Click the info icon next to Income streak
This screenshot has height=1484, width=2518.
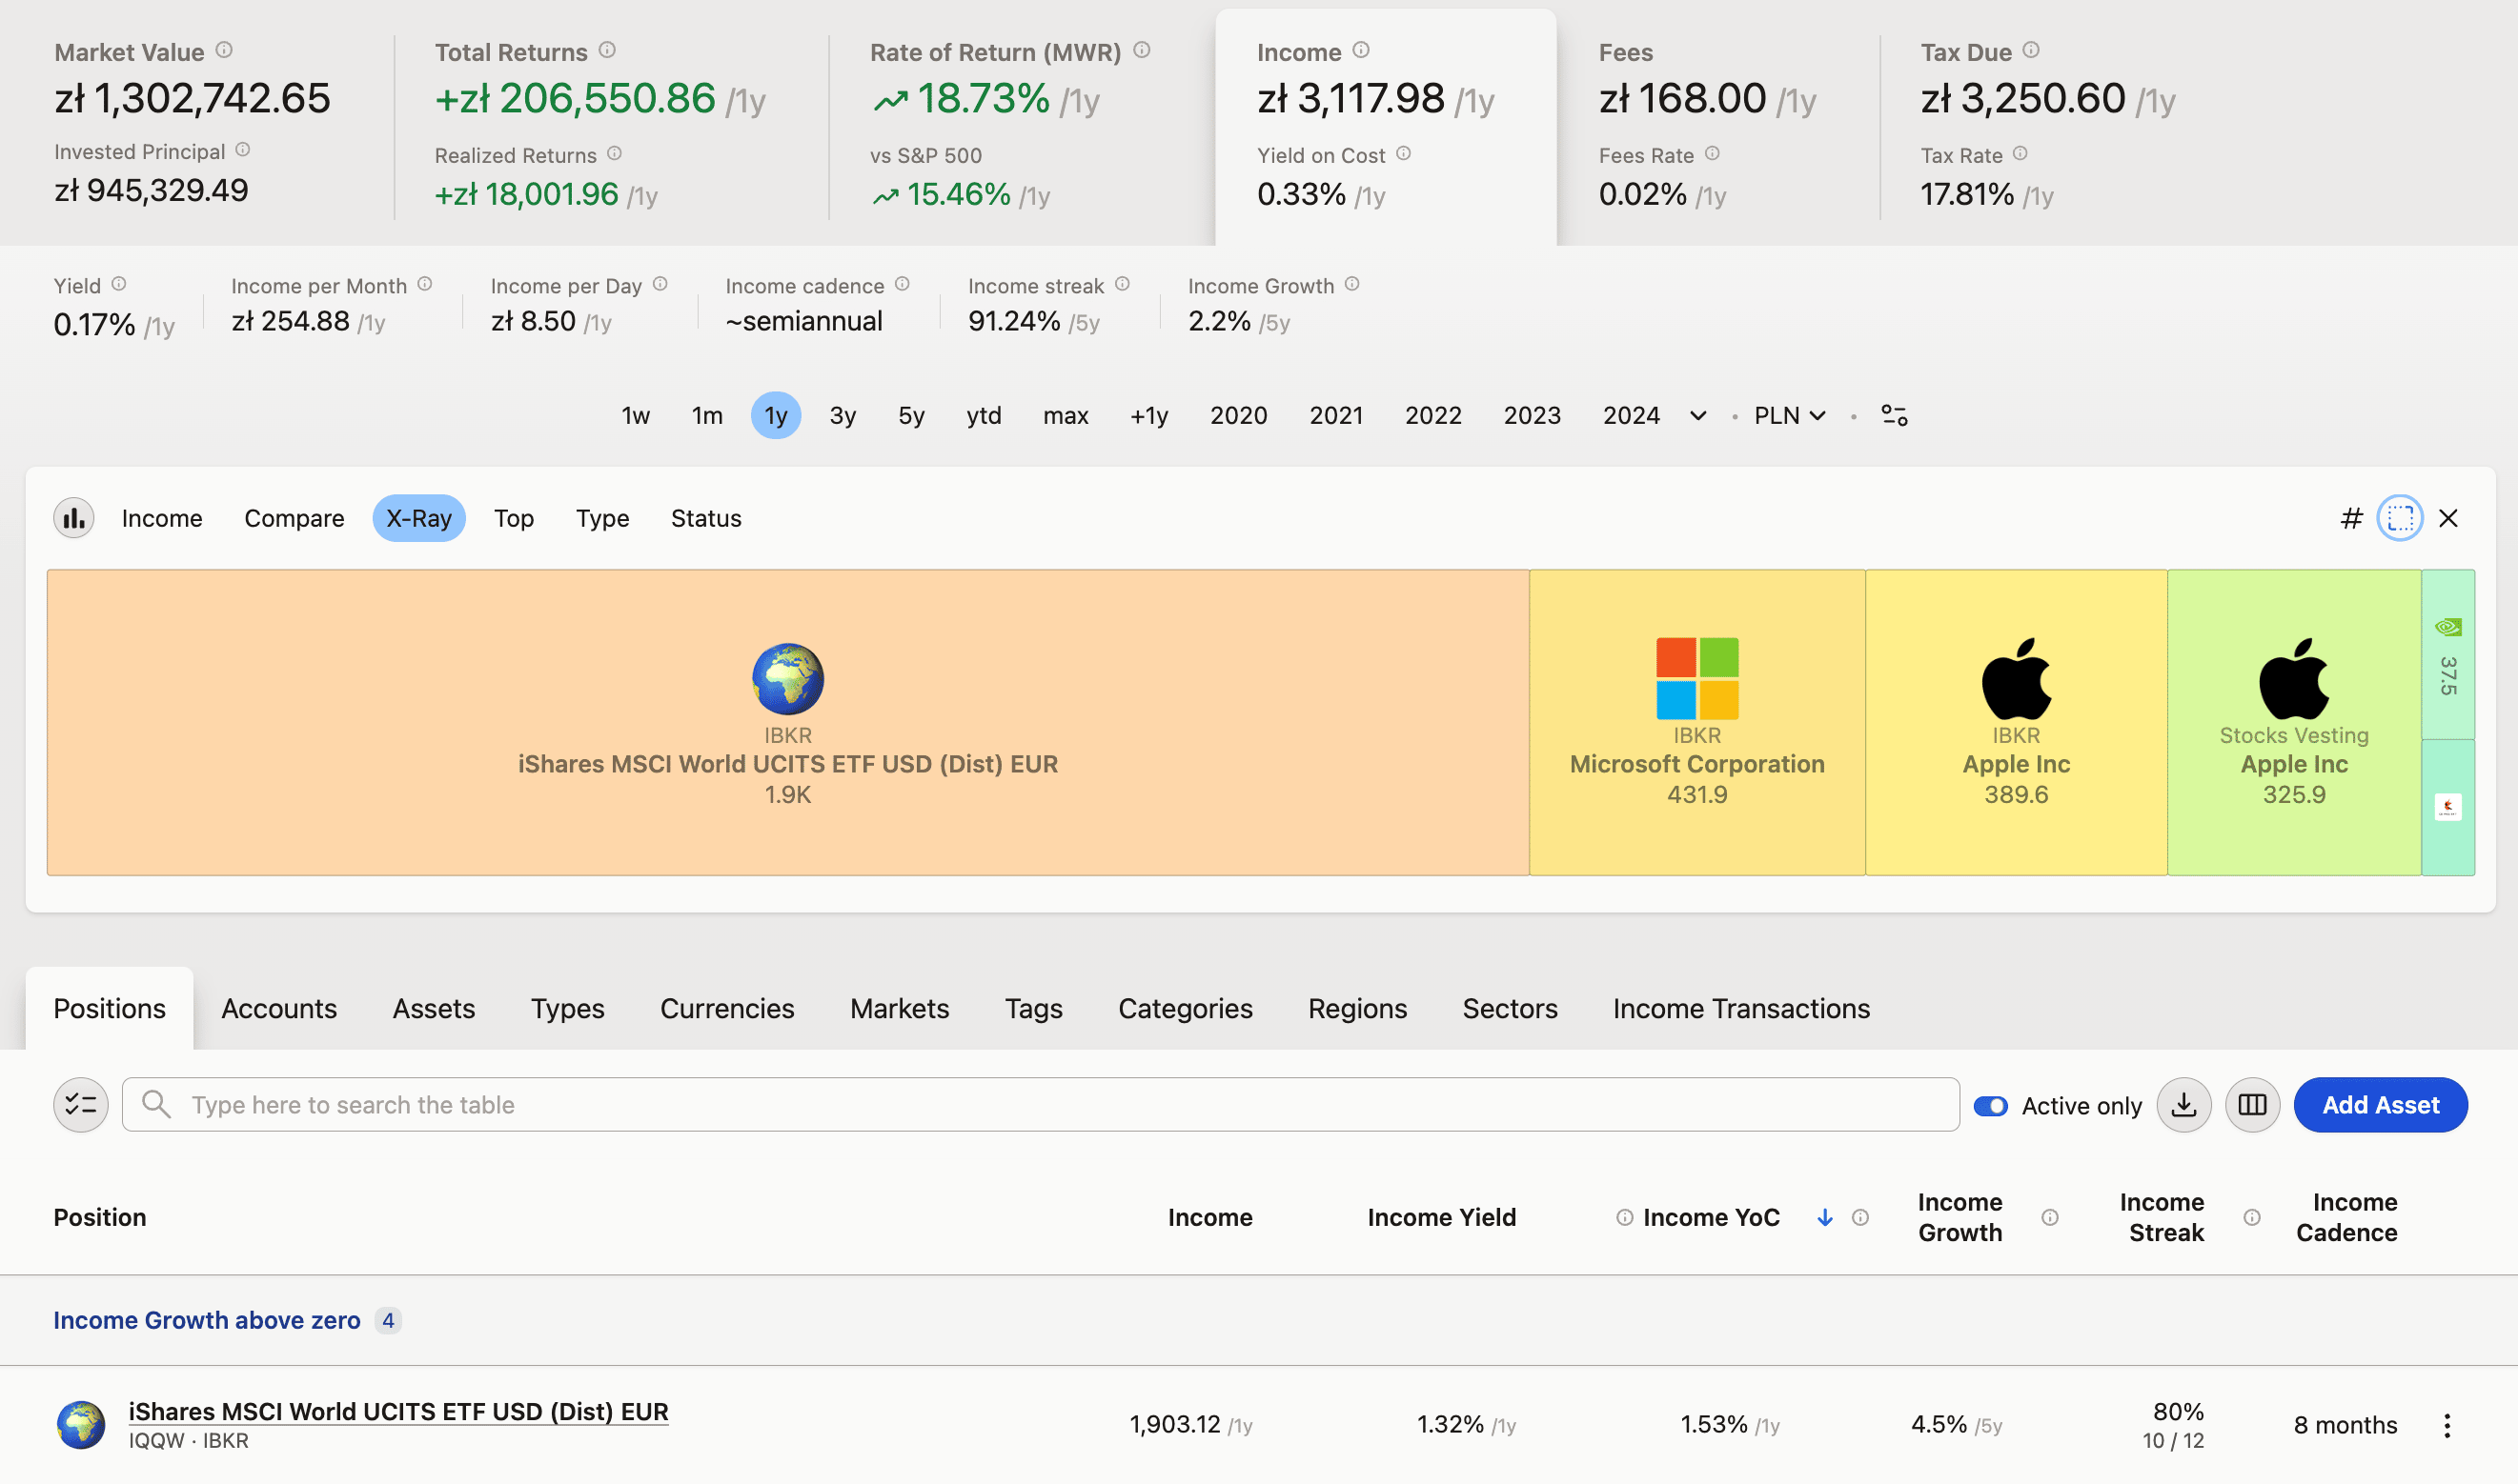pos(1122,284)
